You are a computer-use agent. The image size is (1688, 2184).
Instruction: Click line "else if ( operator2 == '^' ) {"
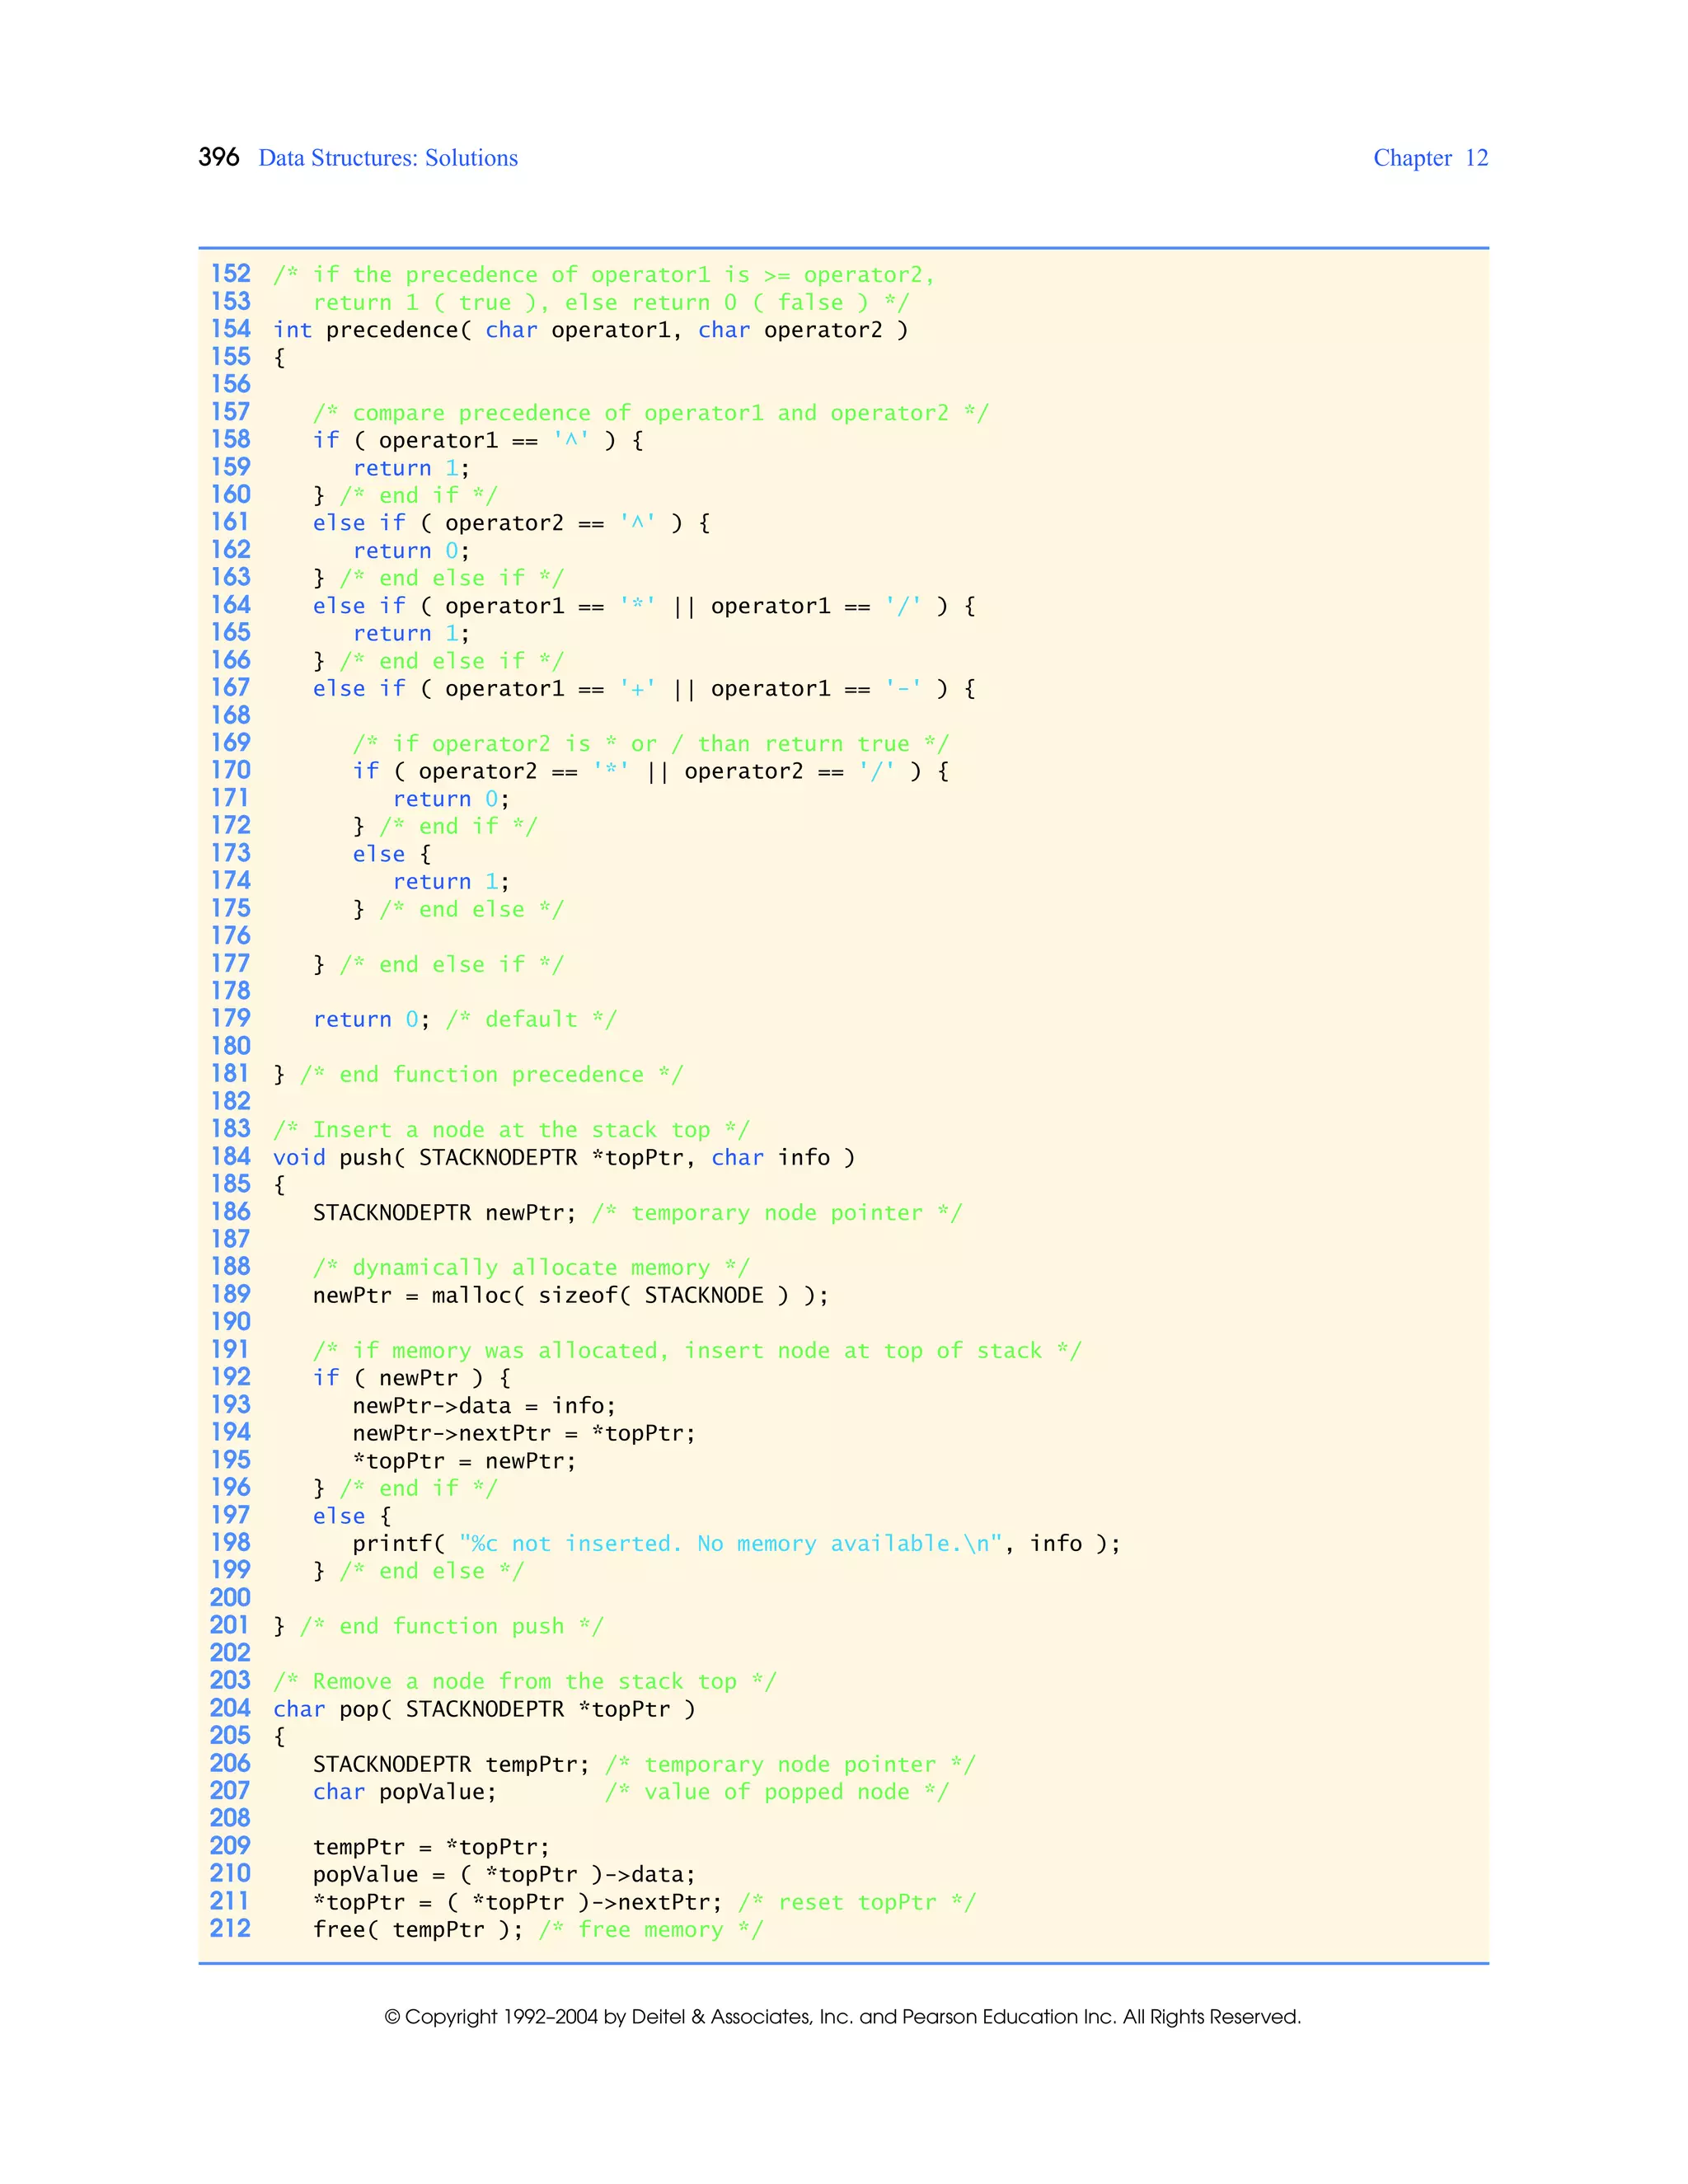point(511,523)
